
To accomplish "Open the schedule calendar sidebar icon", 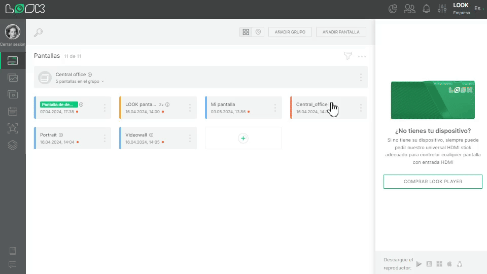I will (13, 111).
